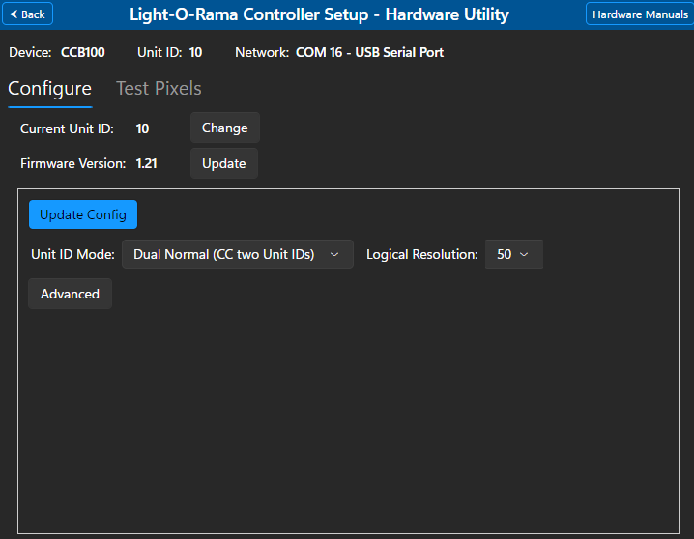The height and width of the screenshot is (539, 694).
Task: Open the Advanced settings button
Action: click(x=70, y=294)
